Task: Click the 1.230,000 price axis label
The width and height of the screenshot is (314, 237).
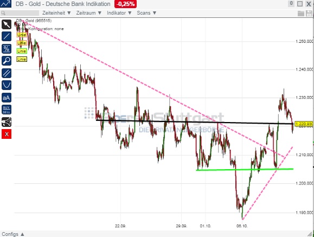Action: (304, 98)
